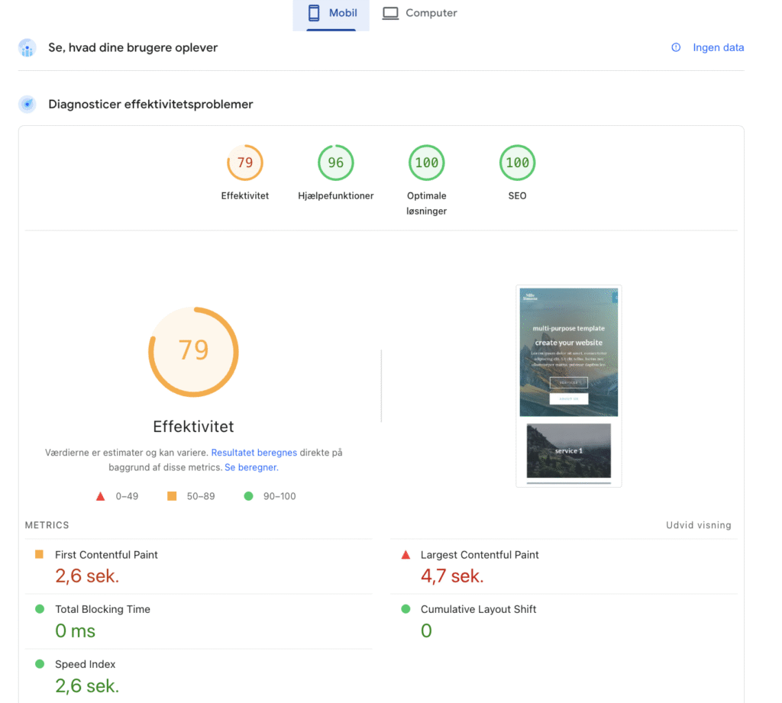Image resolution: width=782 pixels, height=703 pixels.
Task: Click the green dot beside Cumulative Layout Shift
Action: tap(406, 609)
